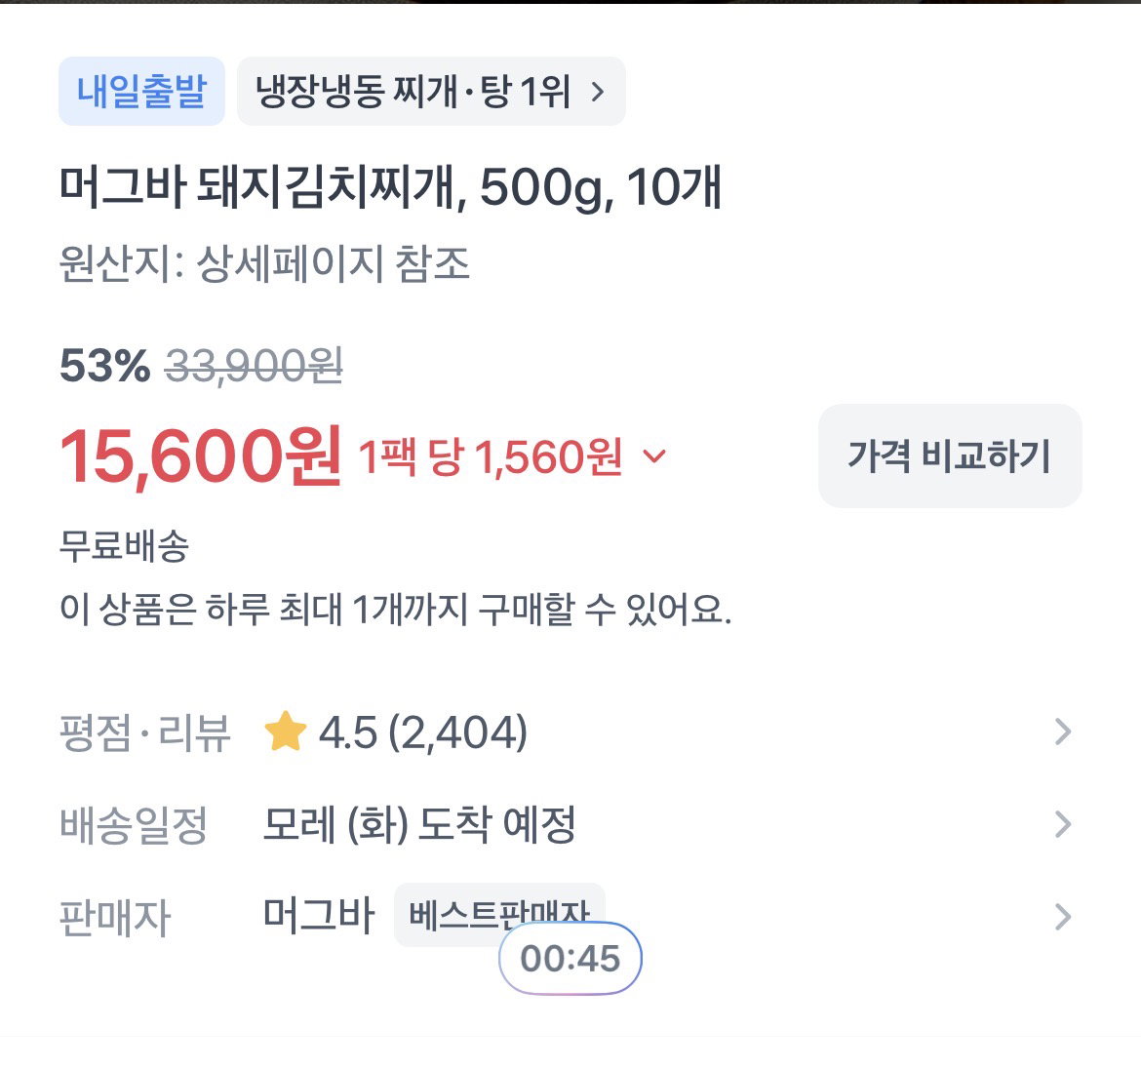
Task: Click the red chevron beside unit price
Action: tap(655, 456)
